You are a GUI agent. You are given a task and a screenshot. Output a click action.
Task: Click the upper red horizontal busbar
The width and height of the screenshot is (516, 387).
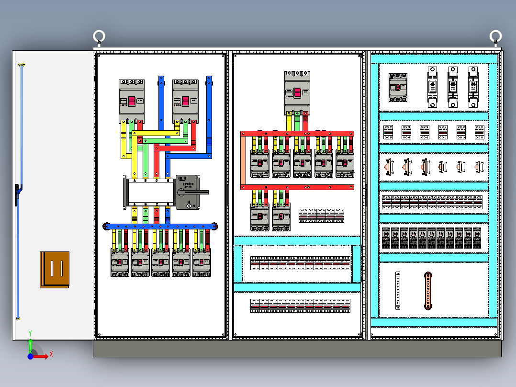pyautogui.click(x=297, y=134)
